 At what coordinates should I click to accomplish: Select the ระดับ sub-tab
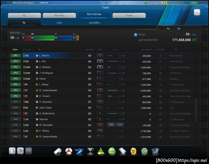[x=59, y=23]
